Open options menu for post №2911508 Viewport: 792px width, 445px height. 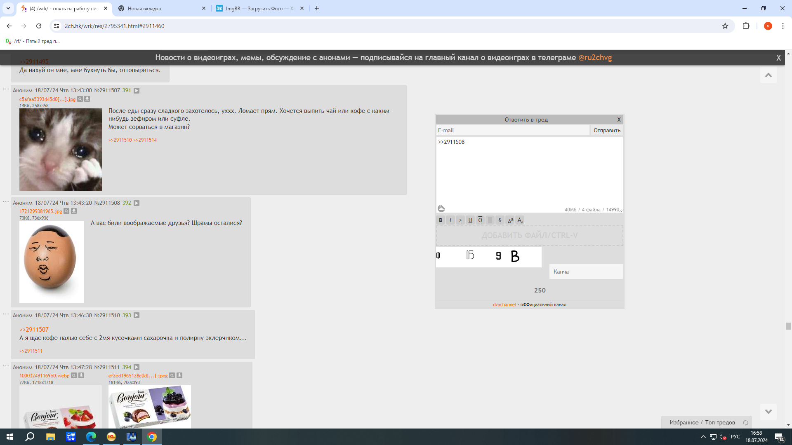pos(6,201)
